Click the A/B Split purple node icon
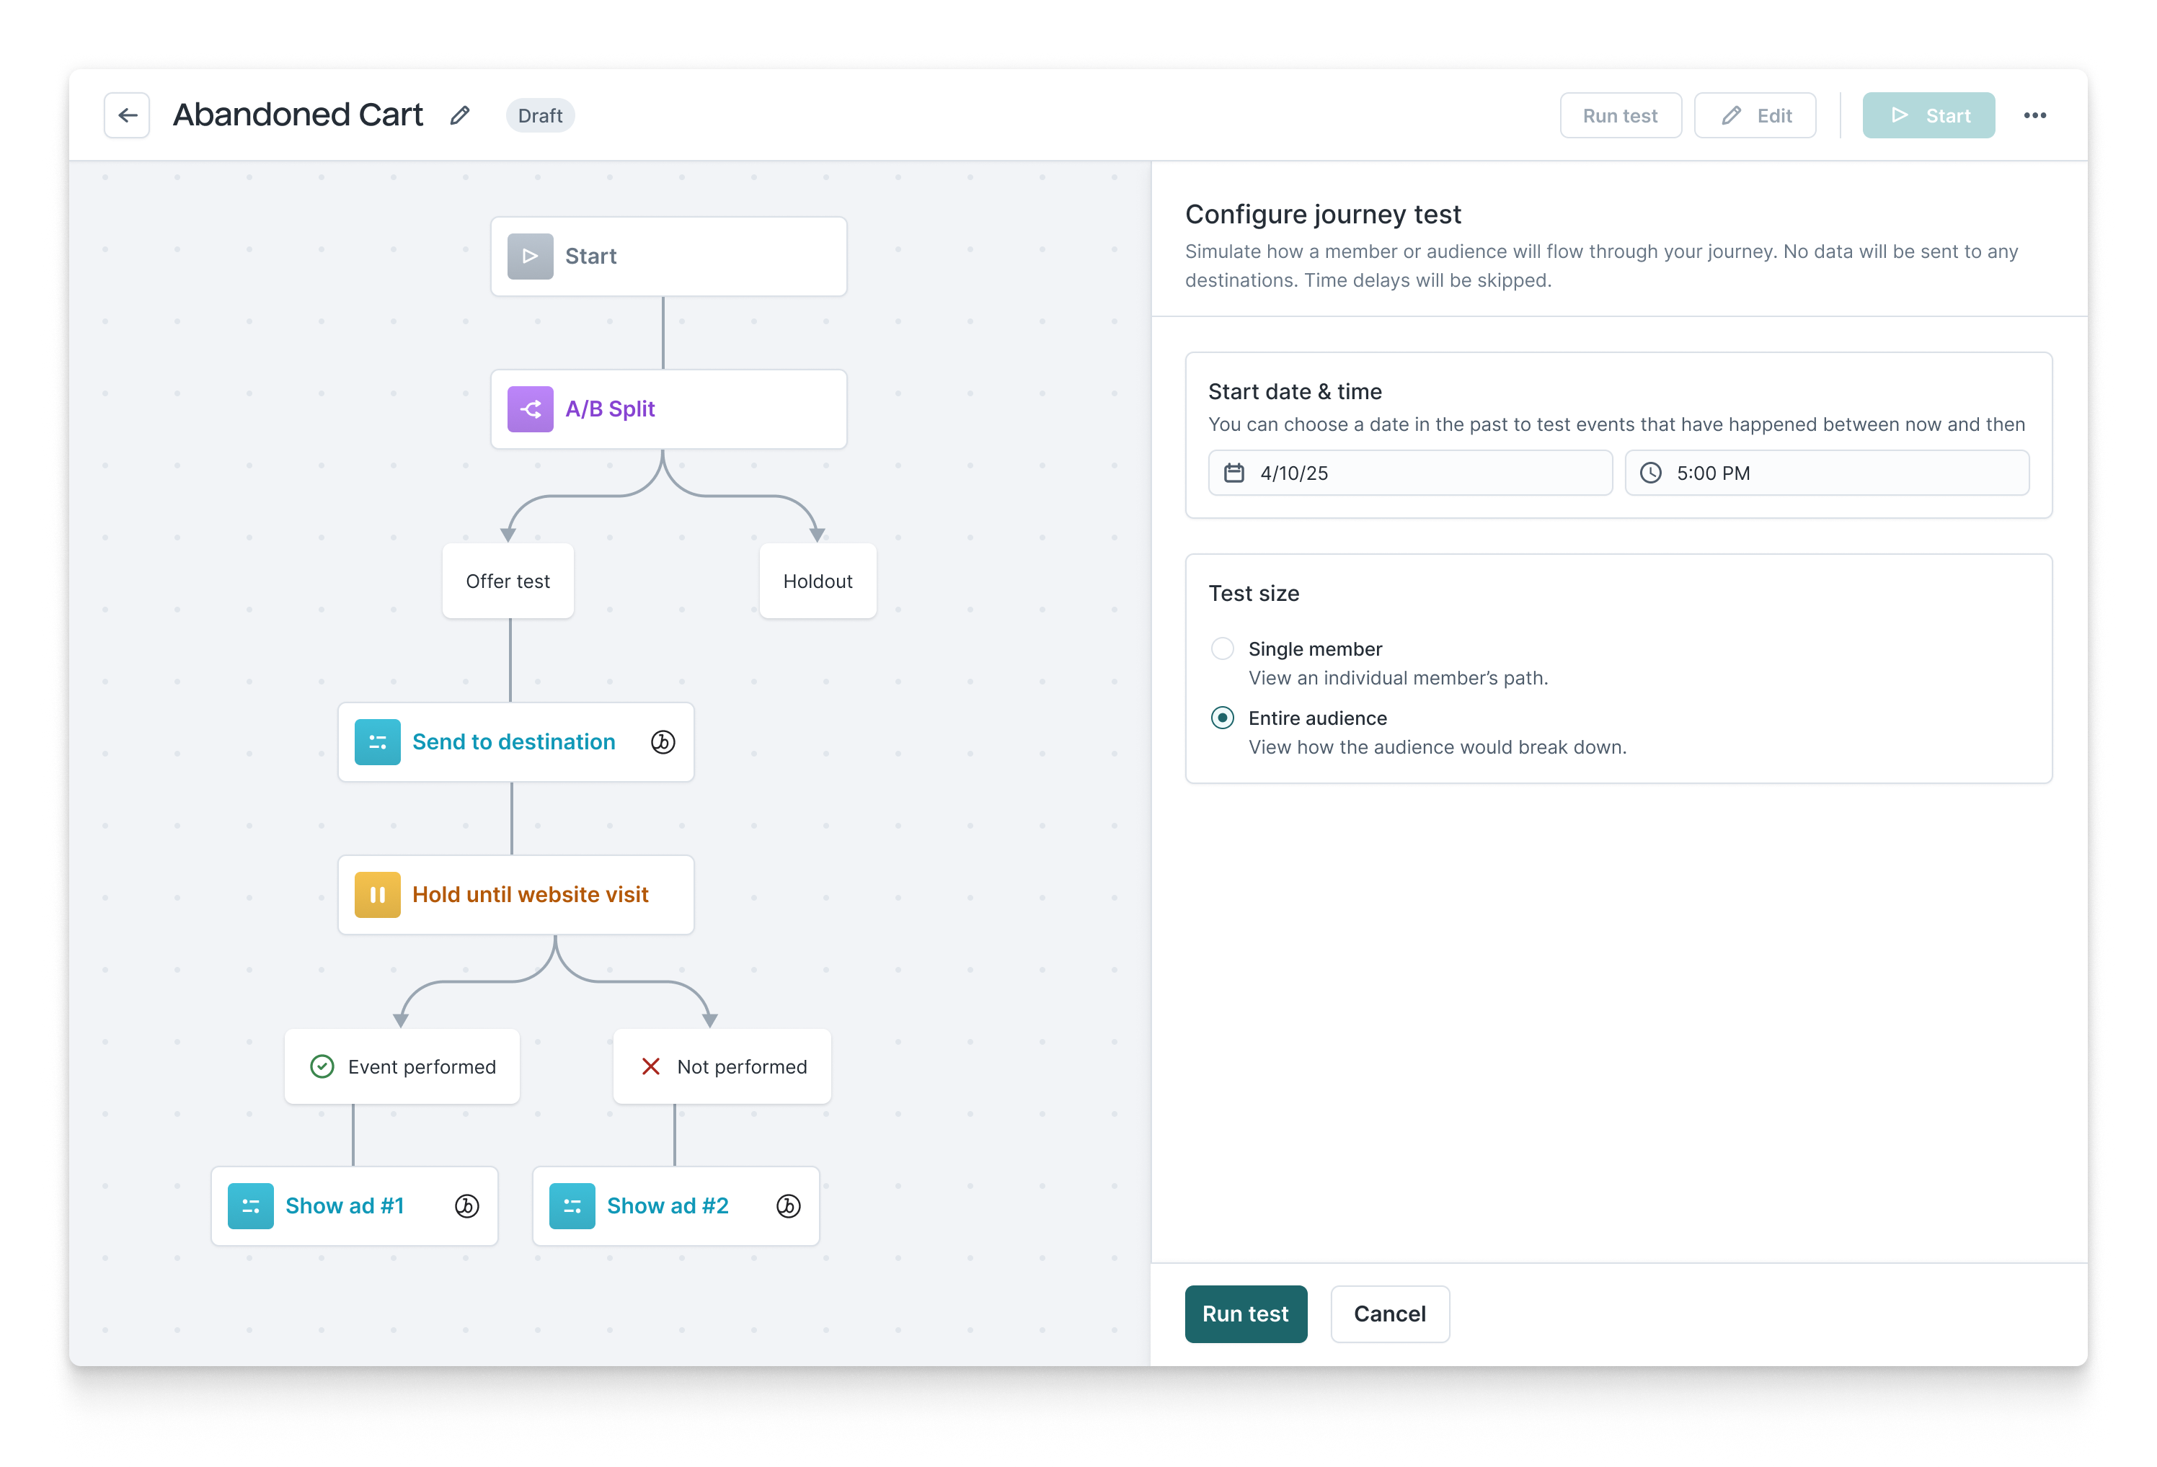Screen dimensions: 2157x1467 click(x=530, y=409)
